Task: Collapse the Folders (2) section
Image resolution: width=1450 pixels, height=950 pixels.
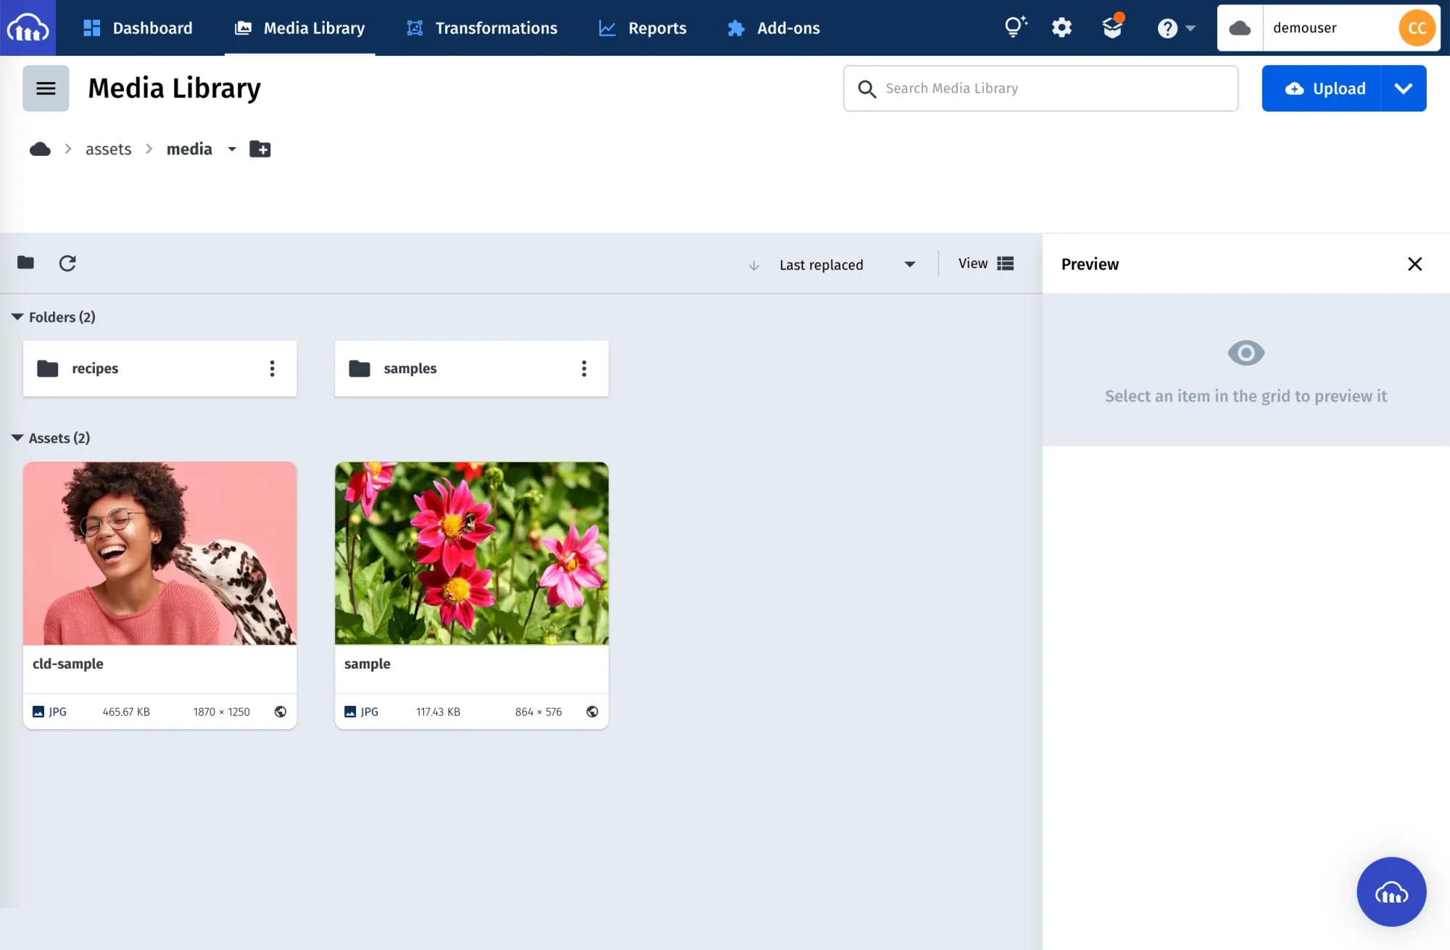Action: tap(17, 317)
